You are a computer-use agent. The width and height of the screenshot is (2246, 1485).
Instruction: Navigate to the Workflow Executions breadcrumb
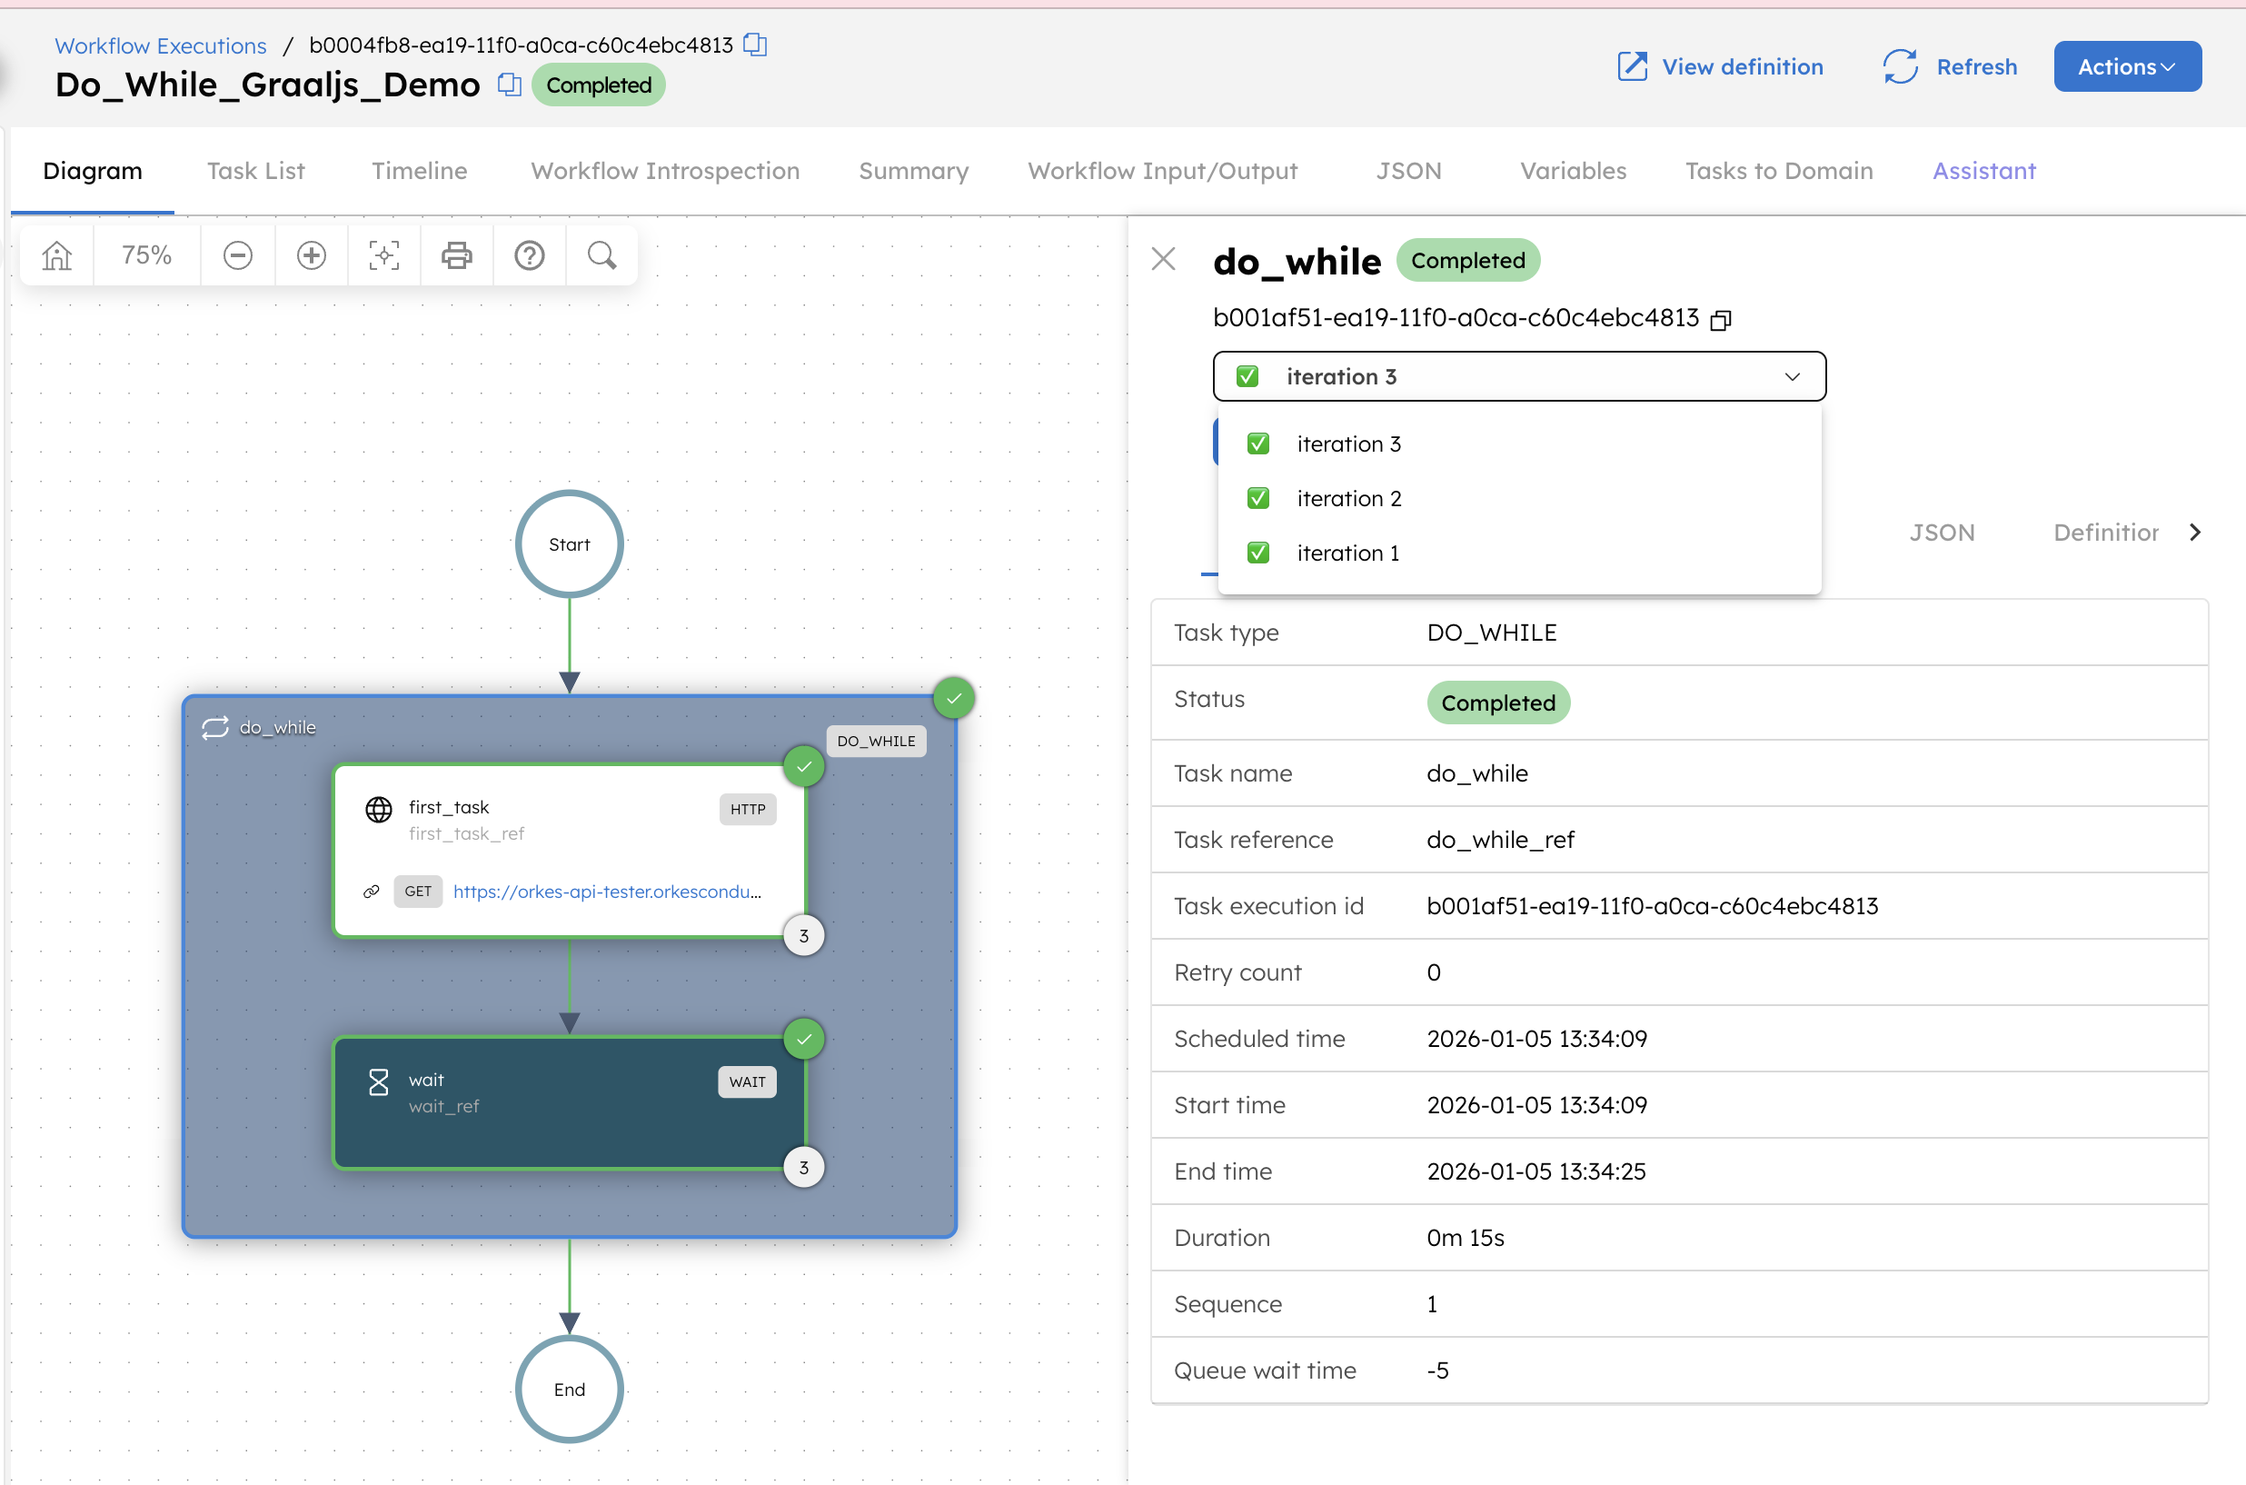159,45
